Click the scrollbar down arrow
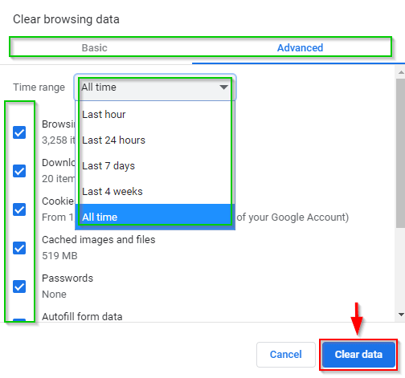This screenshot has height=378, width=405. [x=401, y=315]
